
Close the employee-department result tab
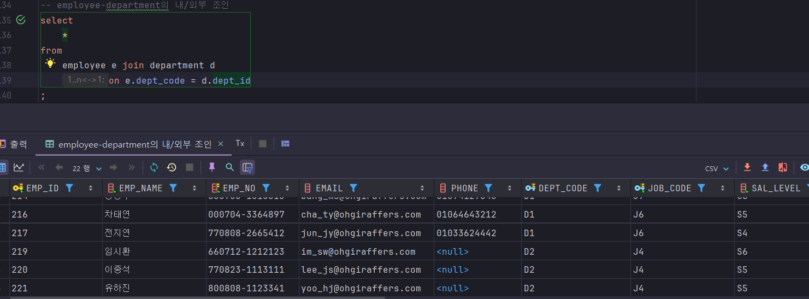tap(221, 144)
